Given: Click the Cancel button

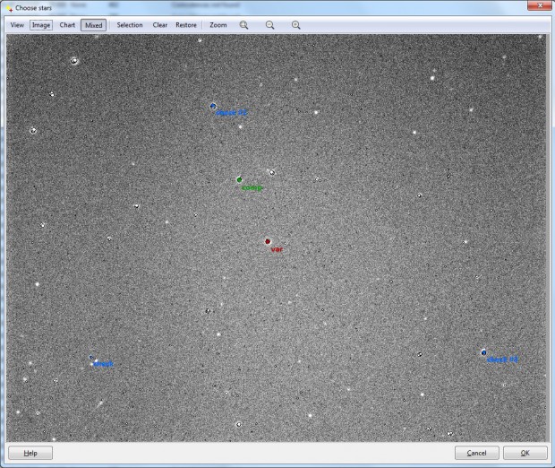Looking at the screenshot, I should coord(477,453).
